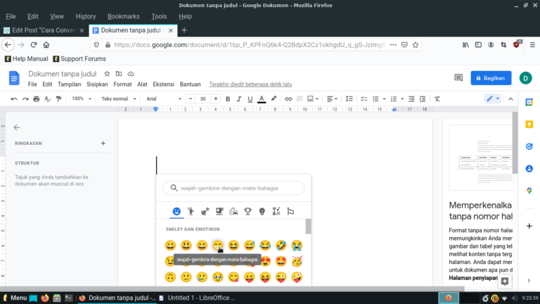Add a comment via toolbar icon
This screenshot has width=540, height=304.
(x=300, y=99)
